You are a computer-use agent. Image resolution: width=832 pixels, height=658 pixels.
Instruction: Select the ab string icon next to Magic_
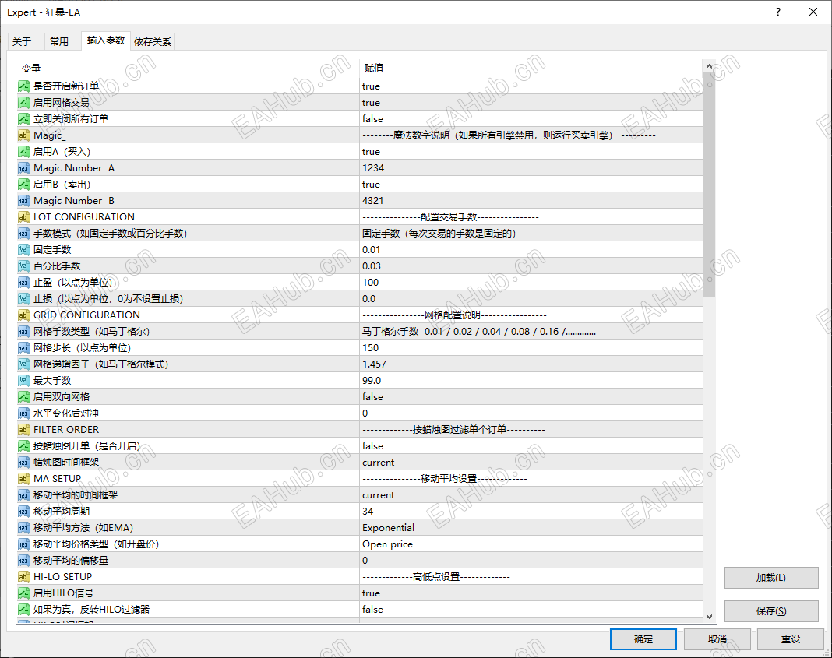pyautogui.click(x=24, y=135)
